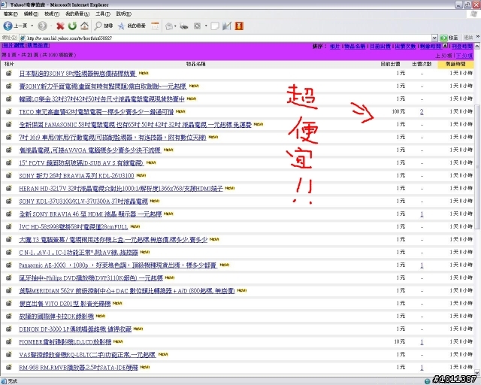Click the Internet zone icon in status bar
The height and width of the screenshot is (385, 481).
(x=428, y=381)
